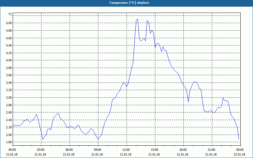
Task: Click the curve dip just after 03:00
Action: tap(43, 139)
